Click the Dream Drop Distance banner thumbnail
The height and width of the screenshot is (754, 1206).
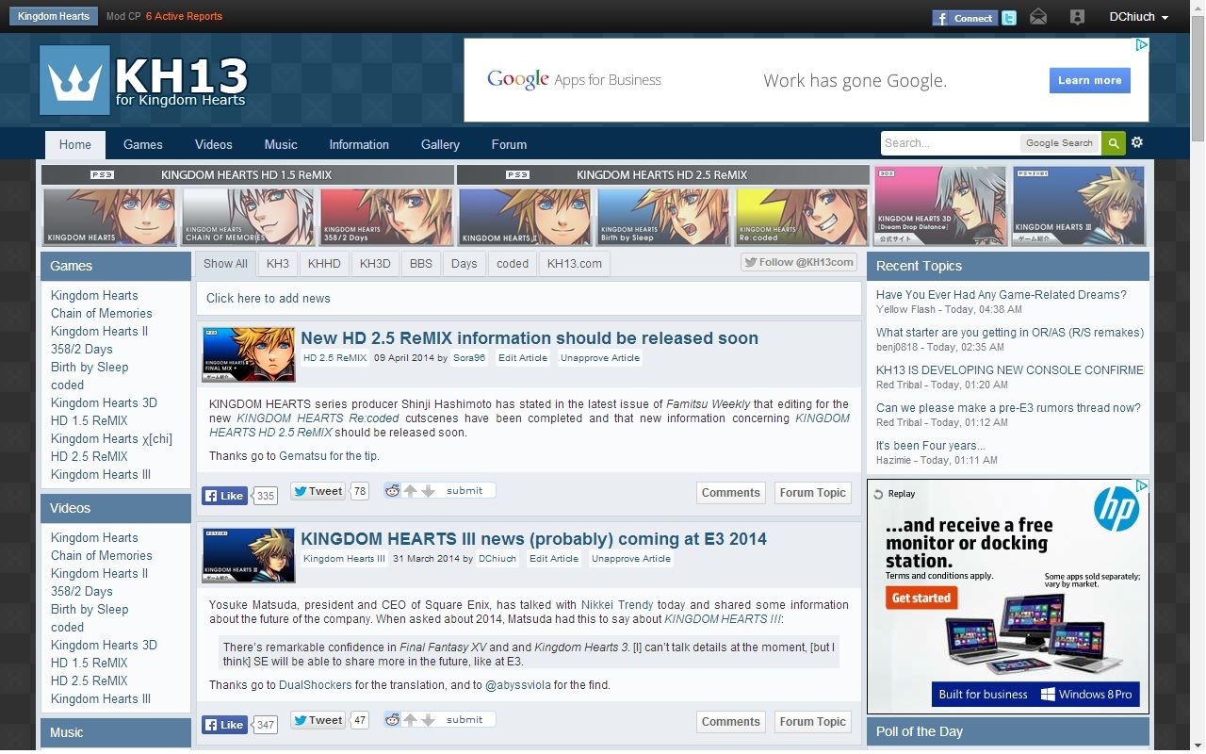pos(940,205)
